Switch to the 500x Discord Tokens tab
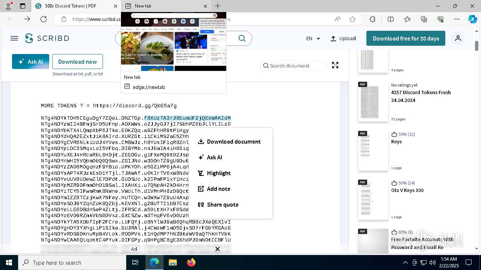The image size is (481, 270). click(x=75, y=6)
